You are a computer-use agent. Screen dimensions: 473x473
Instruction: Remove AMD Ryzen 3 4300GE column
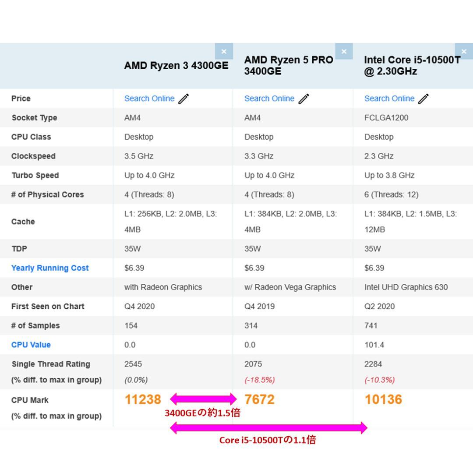(x=224, y=52)
